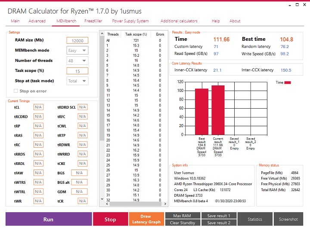
Task: Click the Current result bar in chart
Action: (218, 110)
